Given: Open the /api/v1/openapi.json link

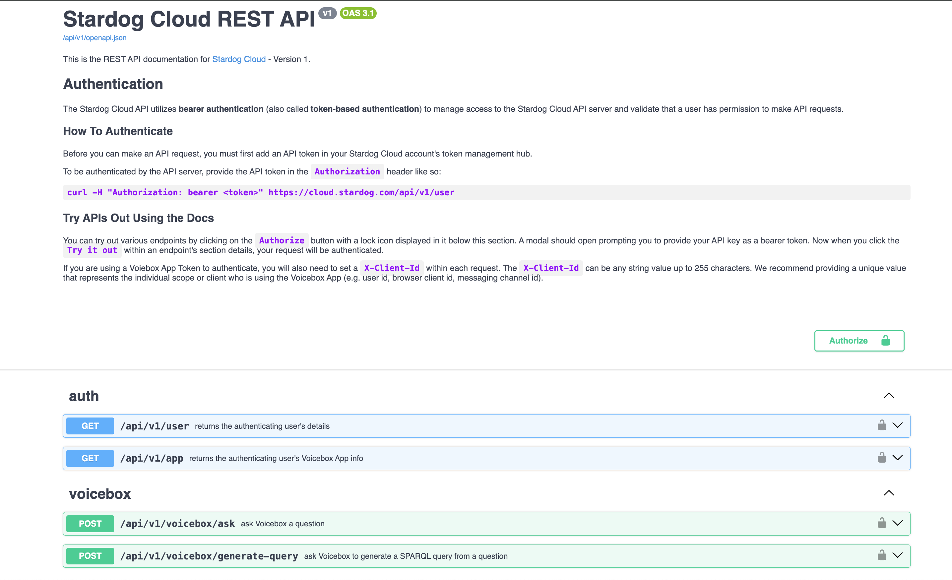Looking at the screenshot, I should [x=94, y=37].
